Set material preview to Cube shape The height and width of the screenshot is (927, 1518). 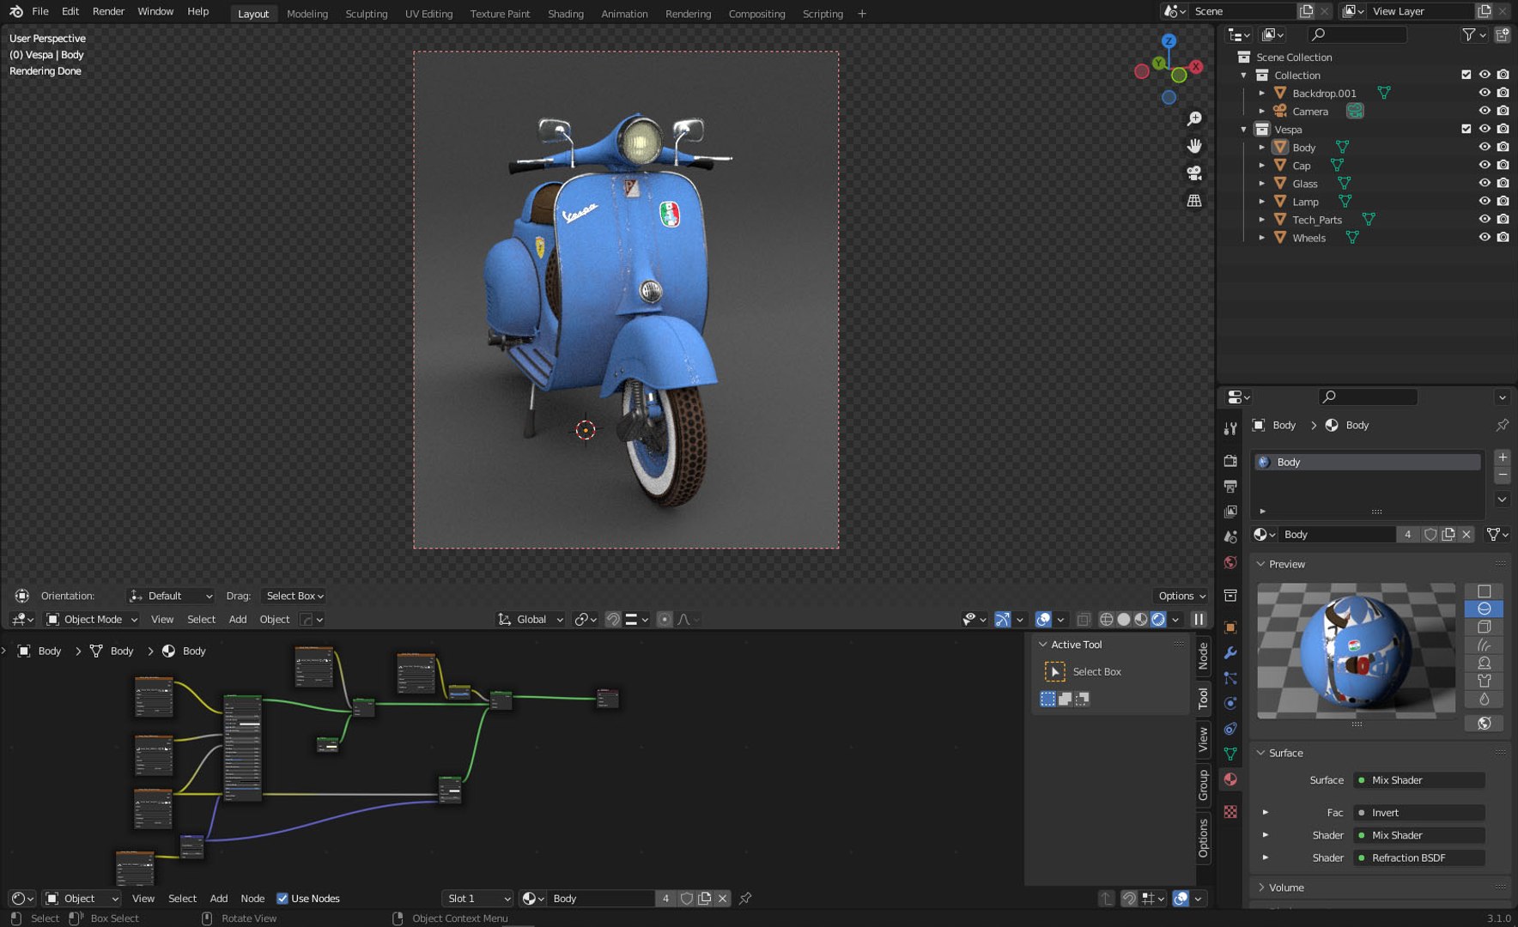pos(1484,627)
